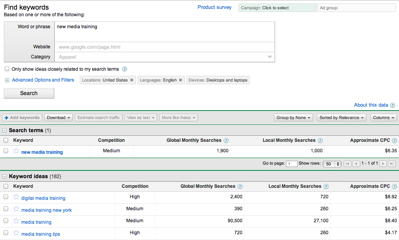
Task: Open help for 'Only show ideas closely related'
Action: (124, 69)
